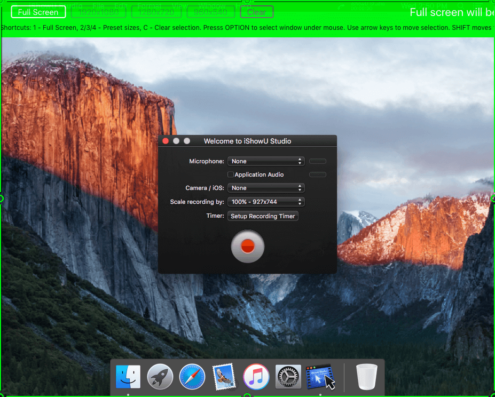Clear the selection with Clear button

point(257,12)
